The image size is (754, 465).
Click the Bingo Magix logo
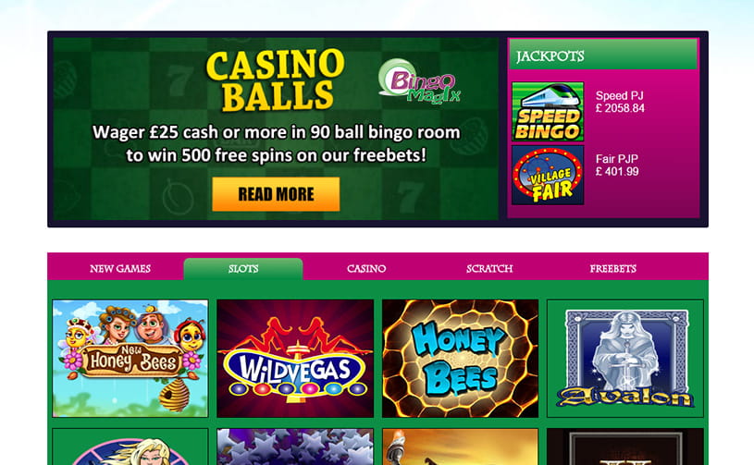pos(419,81)
